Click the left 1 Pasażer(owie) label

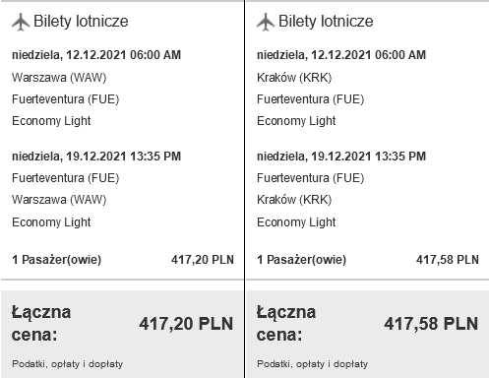tap(56, 260)
